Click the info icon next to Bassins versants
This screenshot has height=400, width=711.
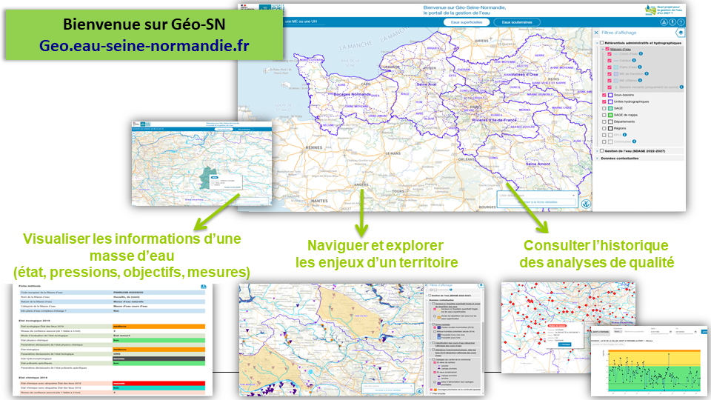coord(681,87)
